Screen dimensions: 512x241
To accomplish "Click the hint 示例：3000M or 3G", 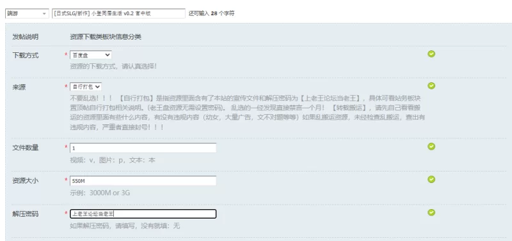I will tap(100, 193).
